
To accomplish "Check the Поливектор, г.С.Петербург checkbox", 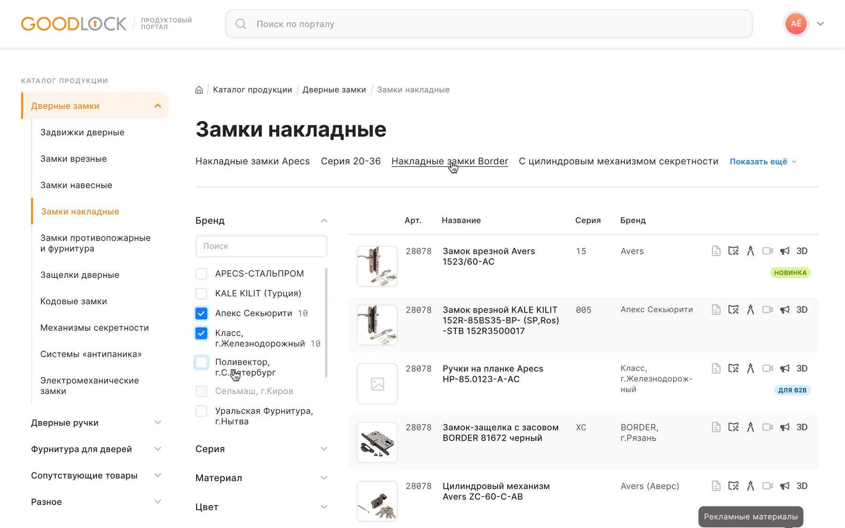I will (201, 362).
